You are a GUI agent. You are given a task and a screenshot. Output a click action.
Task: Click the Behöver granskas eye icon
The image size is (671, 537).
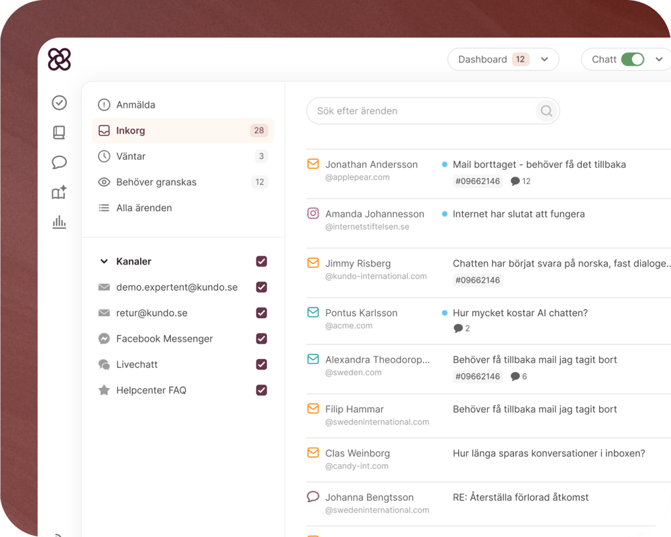[104, 182]
